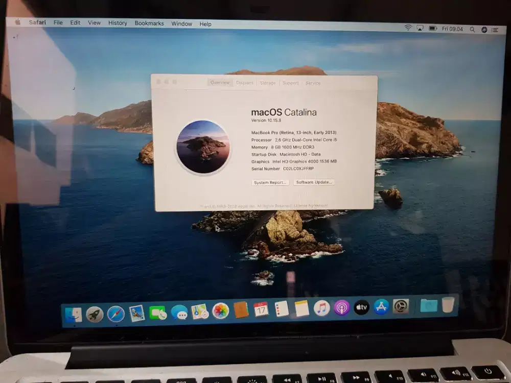Click the Siri icon in menu bar
Viewport: 511px width, 383px height.
[484, 30]
